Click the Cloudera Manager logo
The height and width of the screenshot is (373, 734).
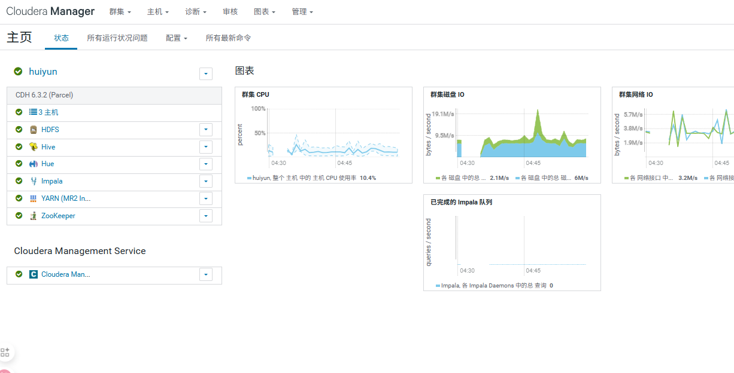point(50,11)
